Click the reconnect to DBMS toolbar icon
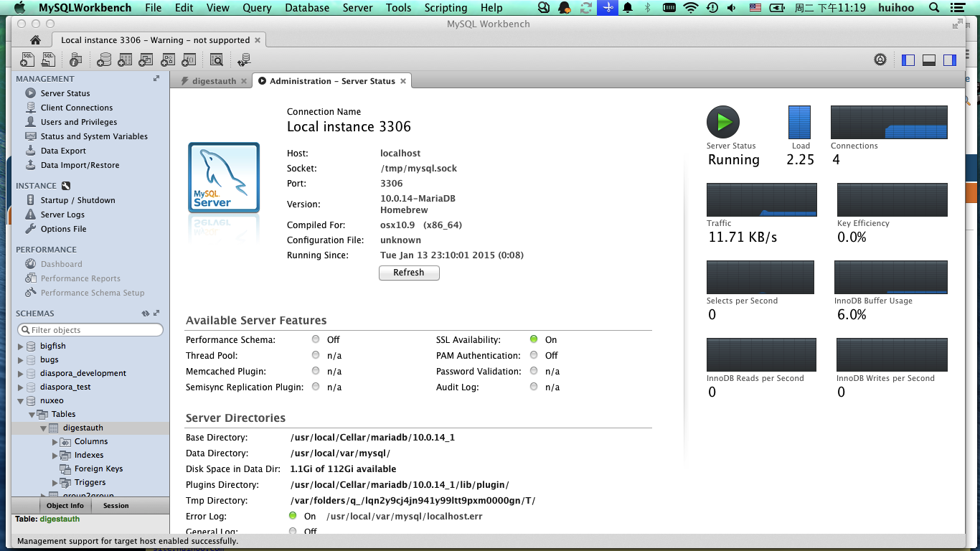The image size is (980, 551). coord(244,60)
